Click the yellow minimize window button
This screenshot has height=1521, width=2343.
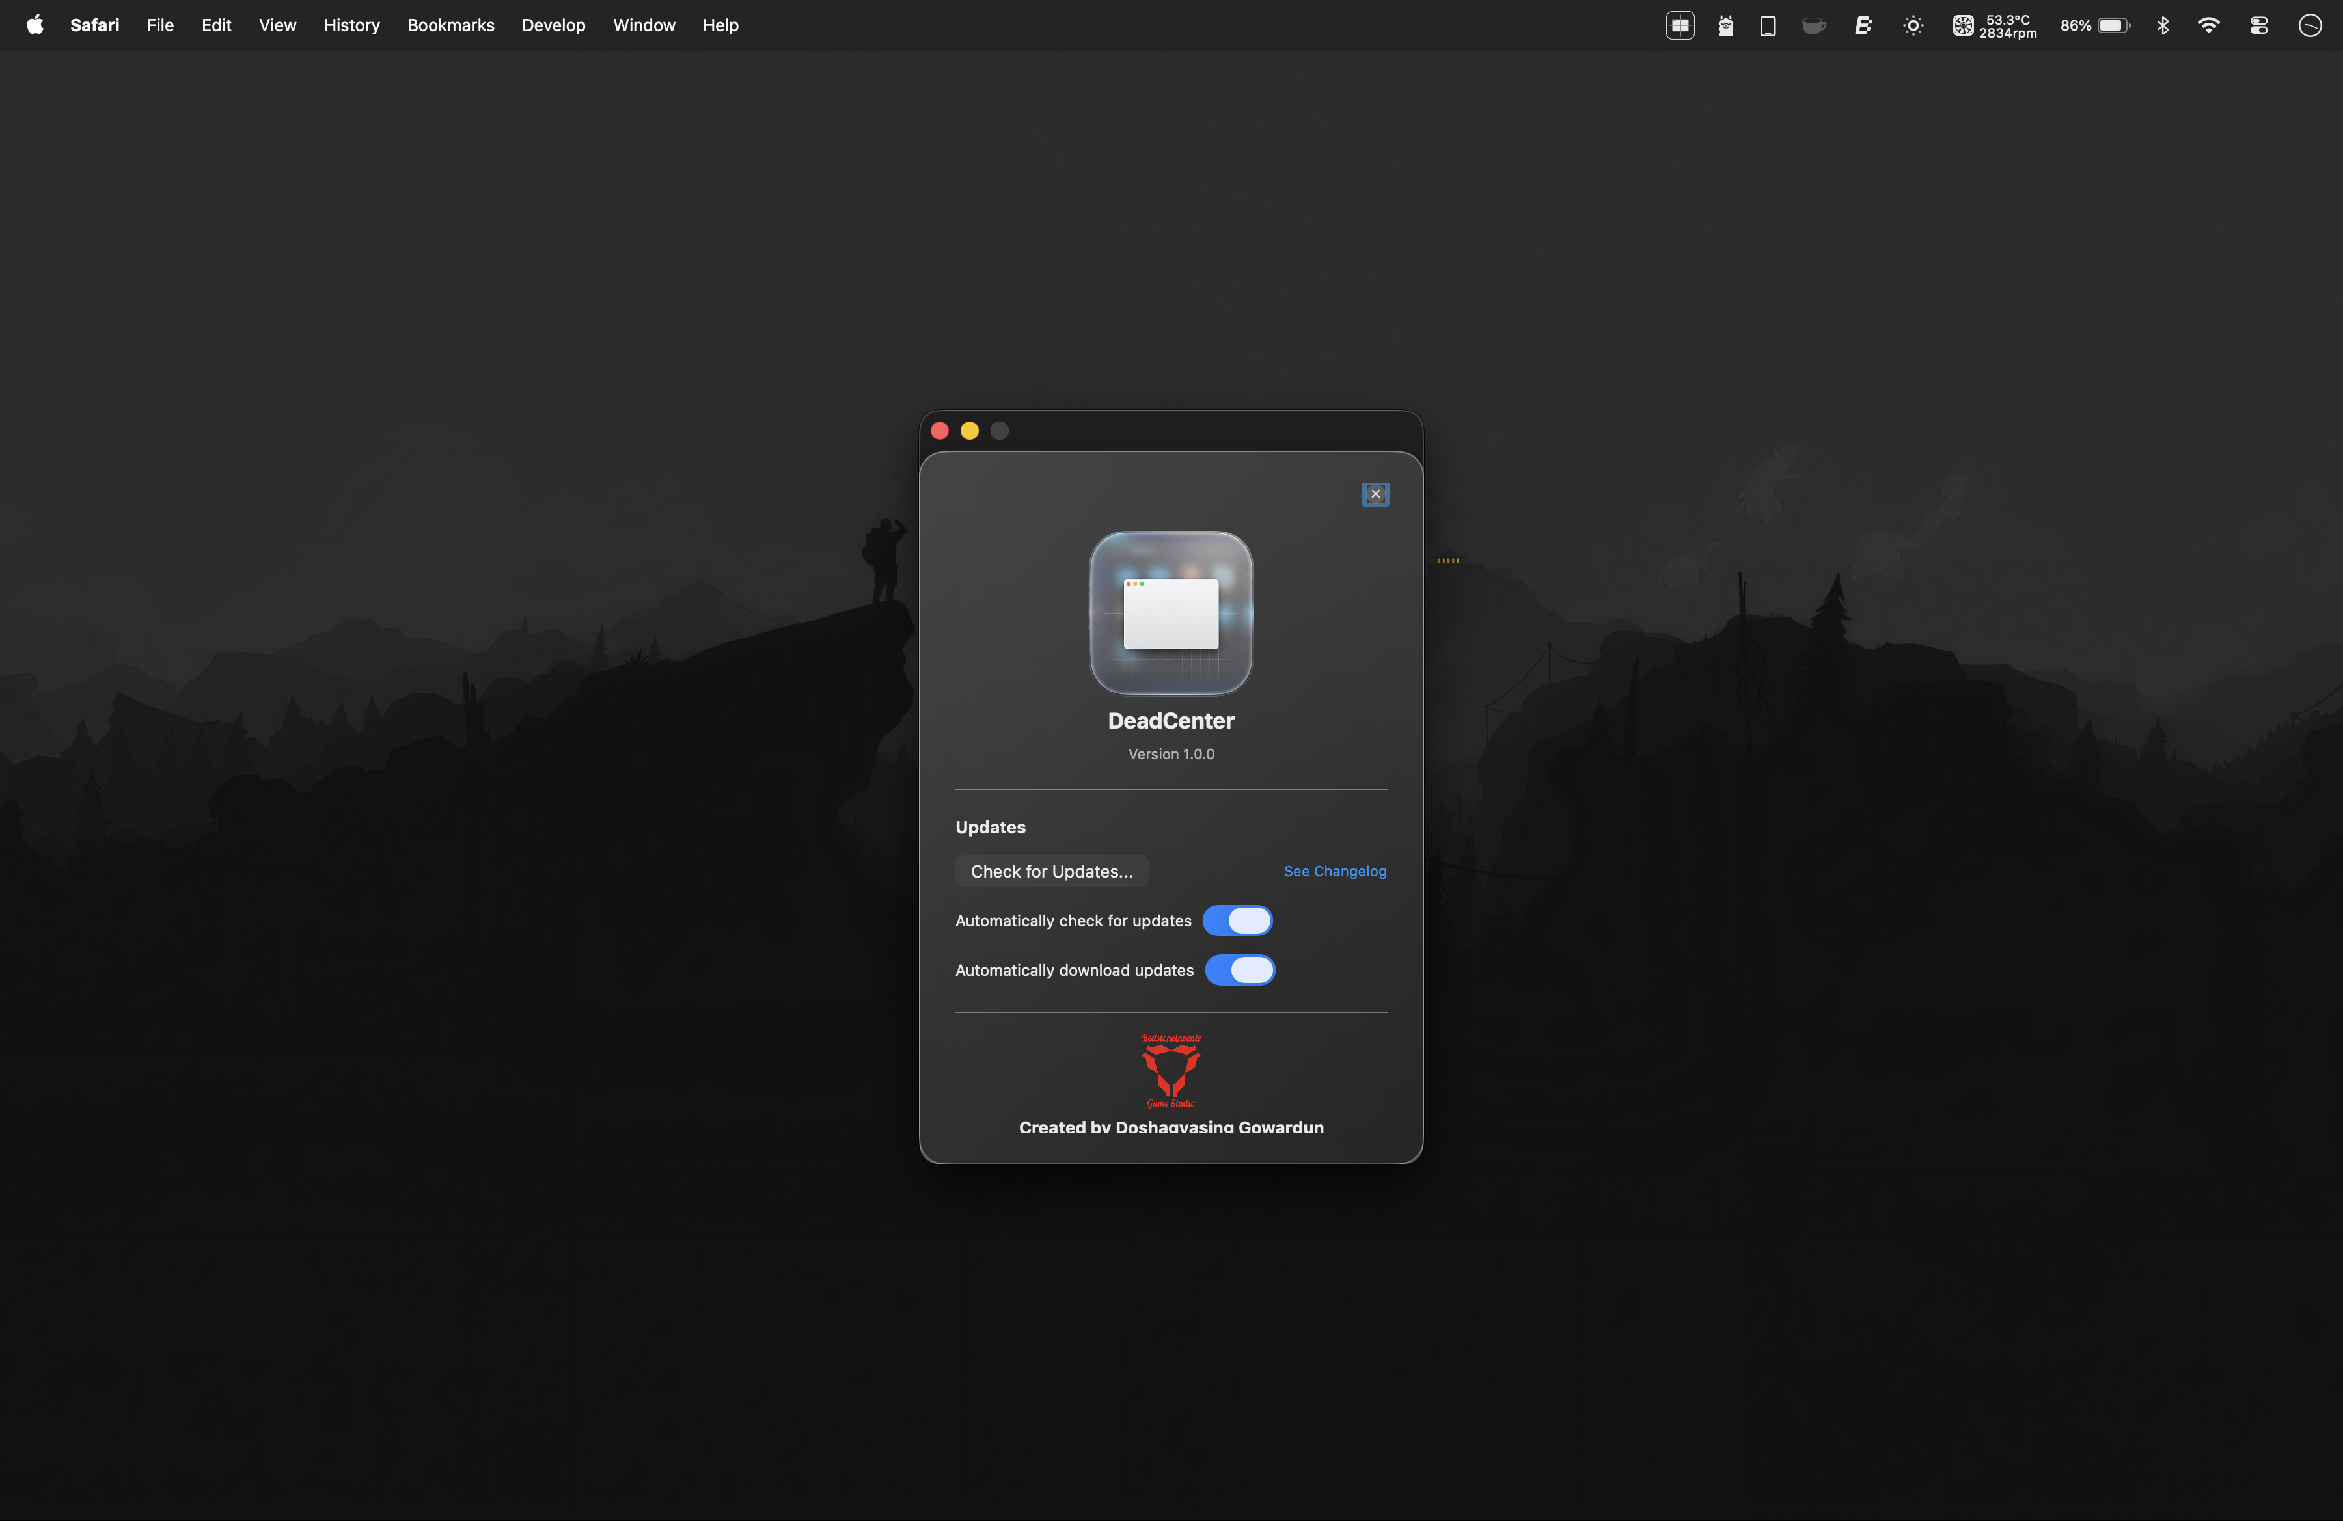pos(970,431)
